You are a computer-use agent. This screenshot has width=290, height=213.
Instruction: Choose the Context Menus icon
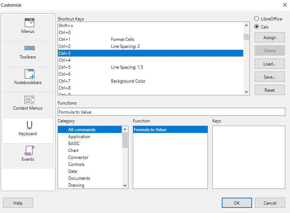[30, 100]
